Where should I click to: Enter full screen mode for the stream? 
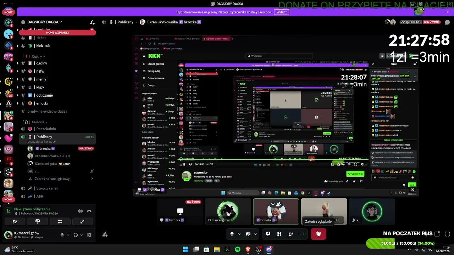click(x=447, y=234)
